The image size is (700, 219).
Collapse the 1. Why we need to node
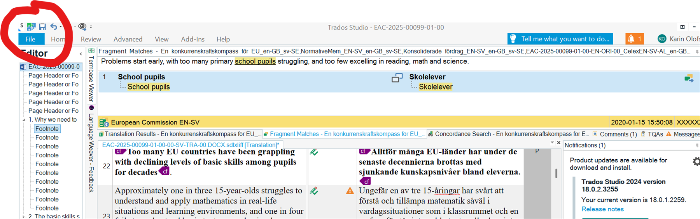pos(24,120)
